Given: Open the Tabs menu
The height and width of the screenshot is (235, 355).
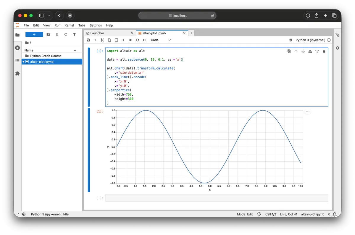Looking at the screenshot, I should point(82,25).
